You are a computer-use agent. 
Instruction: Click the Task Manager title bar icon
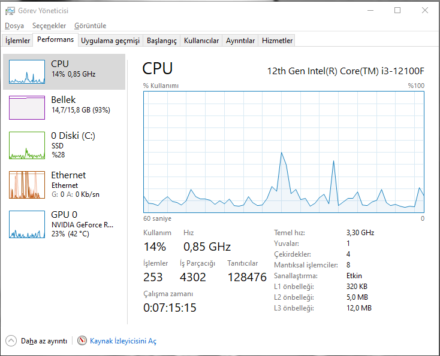click(x=10, y=10)
